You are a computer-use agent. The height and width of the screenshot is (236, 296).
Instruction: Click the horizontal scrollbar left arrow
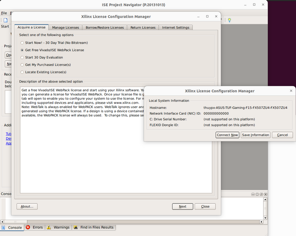pos(2,222)
